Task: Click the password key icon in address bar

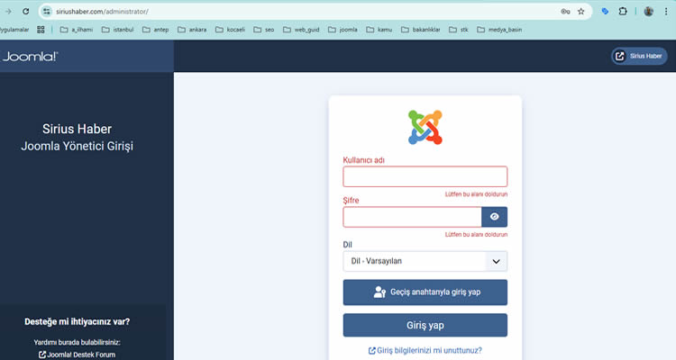Action: [565, 12]
